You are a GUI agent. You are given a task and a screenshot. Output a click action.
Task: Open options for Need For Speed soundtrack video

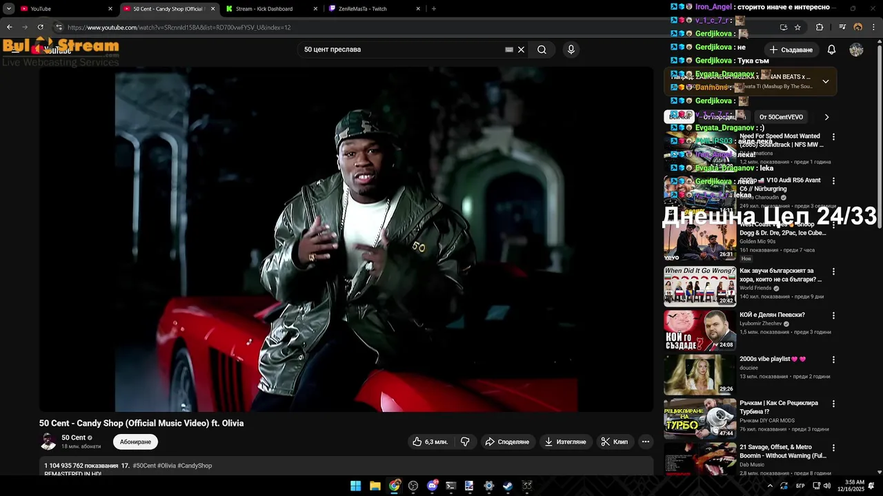coord(833,137)
